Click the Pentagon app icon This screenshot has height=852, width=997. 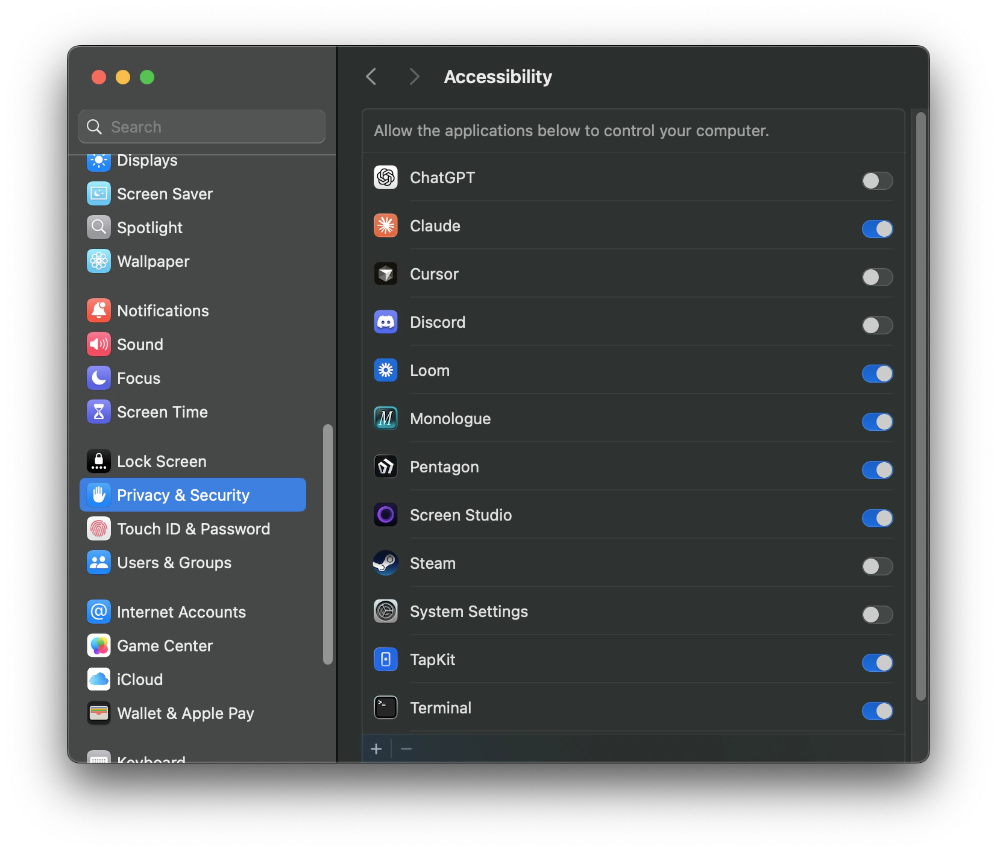(386, 466)
